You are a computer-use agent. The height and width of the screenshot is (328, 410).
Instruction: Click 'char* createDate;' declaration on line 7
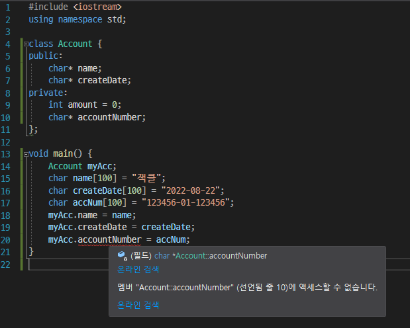point(89,80)
